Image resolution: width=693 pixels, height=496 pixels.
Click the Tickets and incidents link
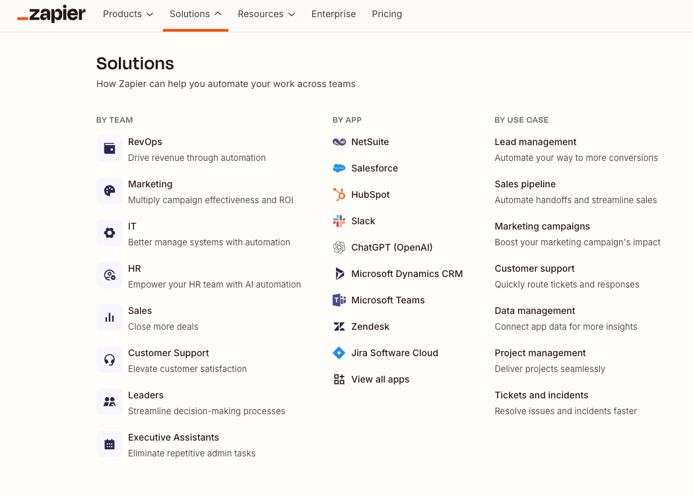pos(541,395)
